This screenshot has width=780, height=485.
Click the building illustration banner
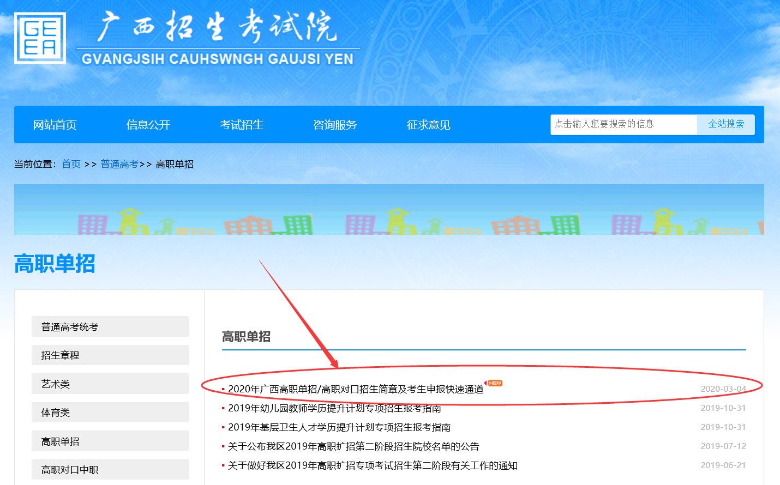pos(388,210)
